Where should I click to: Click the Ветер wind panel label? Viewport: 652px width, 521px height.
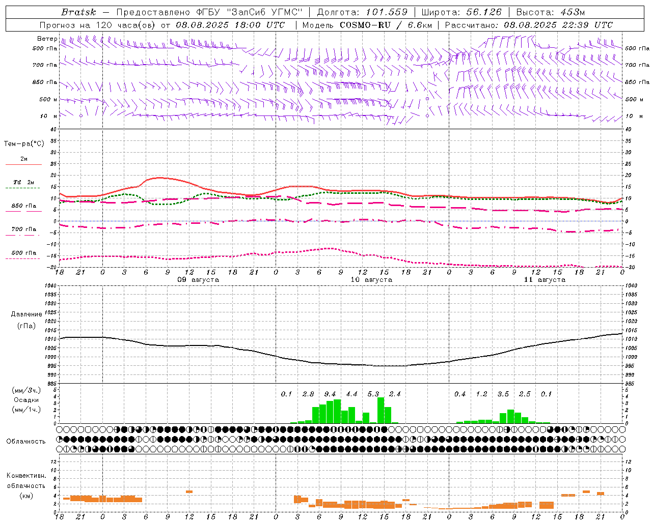(x=47, y=39)
